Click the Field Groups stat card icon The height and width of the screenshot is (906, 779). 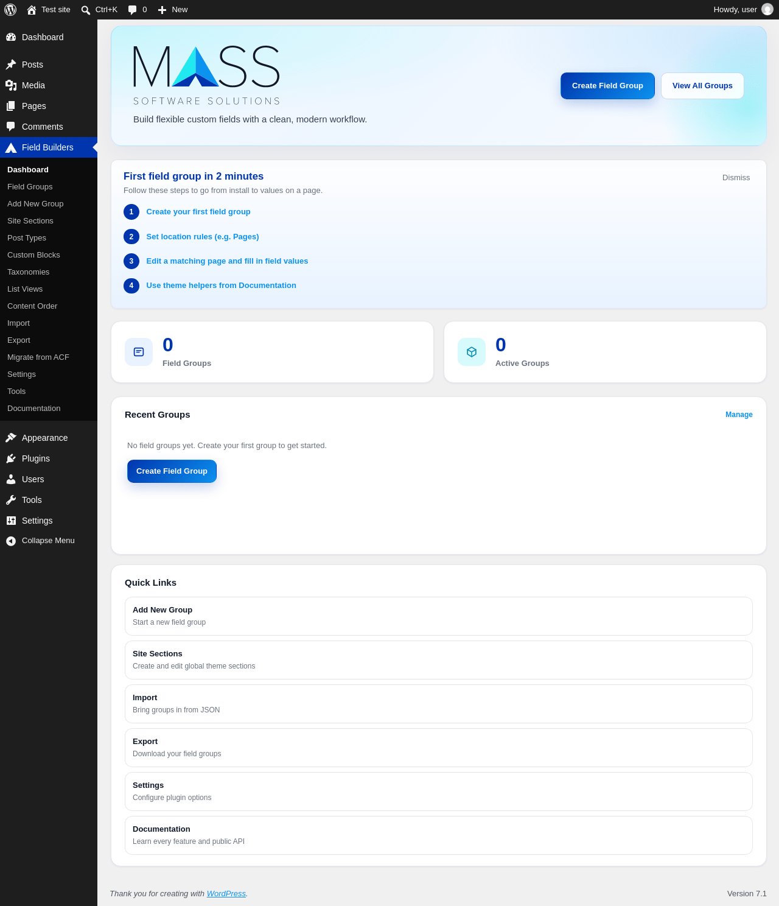[x=139, y=352]
